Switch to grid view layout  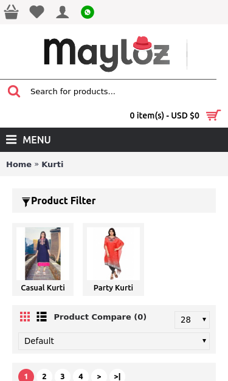25,317
